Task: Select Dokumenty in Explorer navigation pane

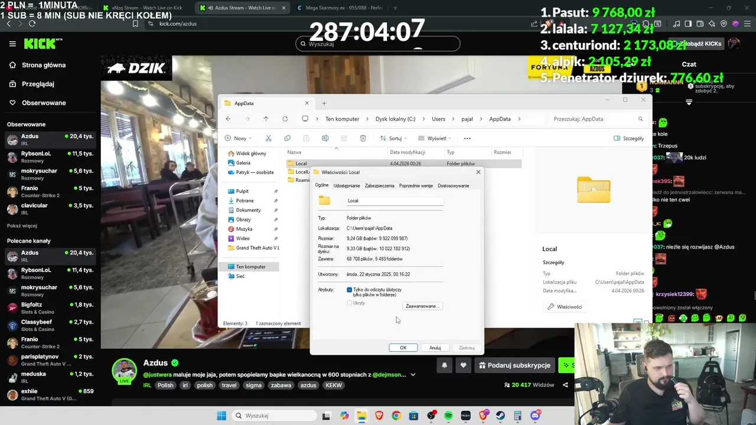Action: pyautogui.click(x=248, y=210)
